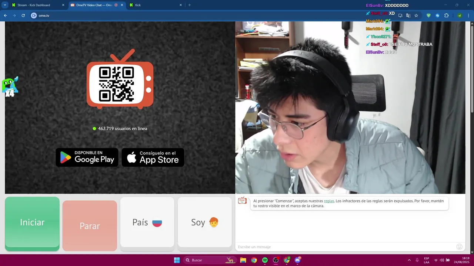The width and height of the screenshot is (474, 266).
Task: Open the green shield extension
Action: tap(428, 16)
